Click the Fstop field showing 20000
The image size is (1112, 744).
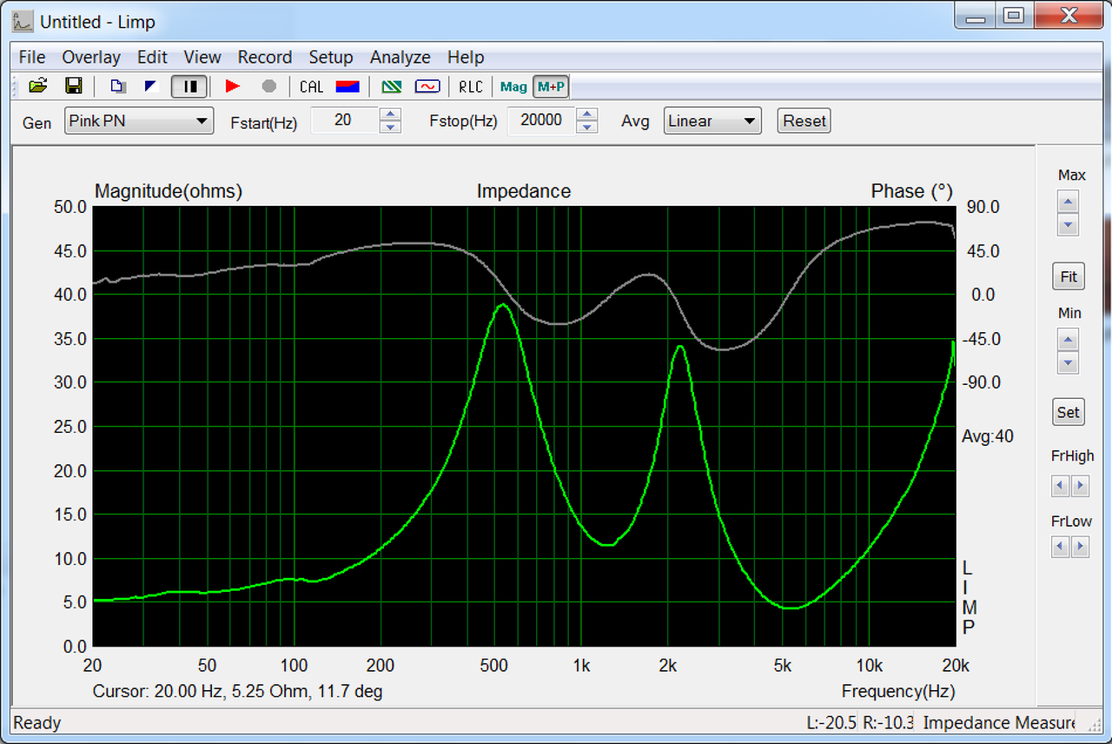(541, 121)
